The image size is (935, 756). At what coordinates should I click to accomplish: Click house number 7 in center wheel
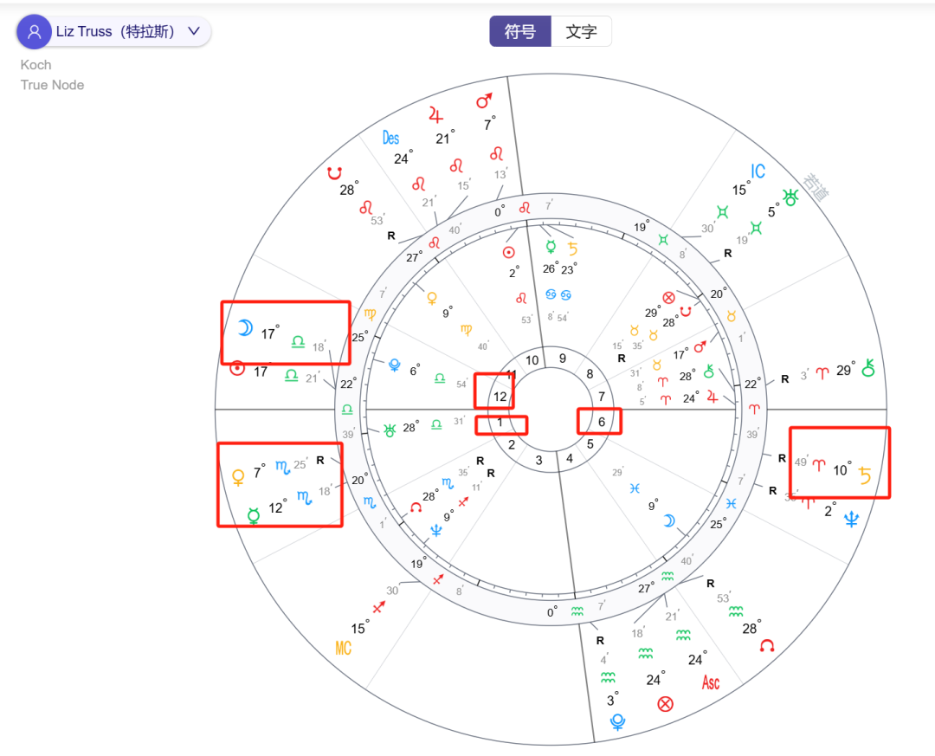[x=602, y=397]
